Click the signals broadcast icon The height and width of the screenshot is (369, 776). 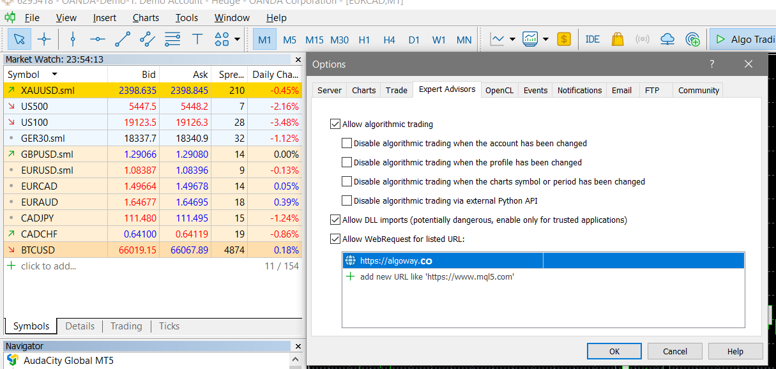pos(642,40)
